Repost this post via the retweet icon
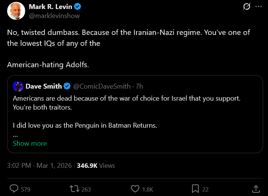This screenshot has height=196, width=268. click(75, 189)
